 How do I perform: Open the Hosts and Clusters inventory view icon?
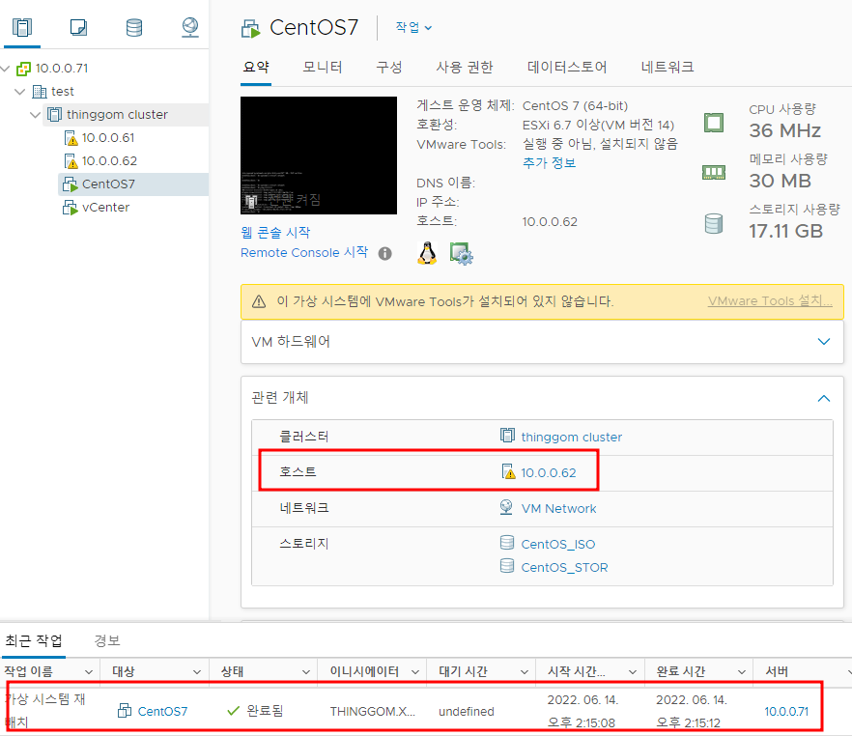click(22, 27)
